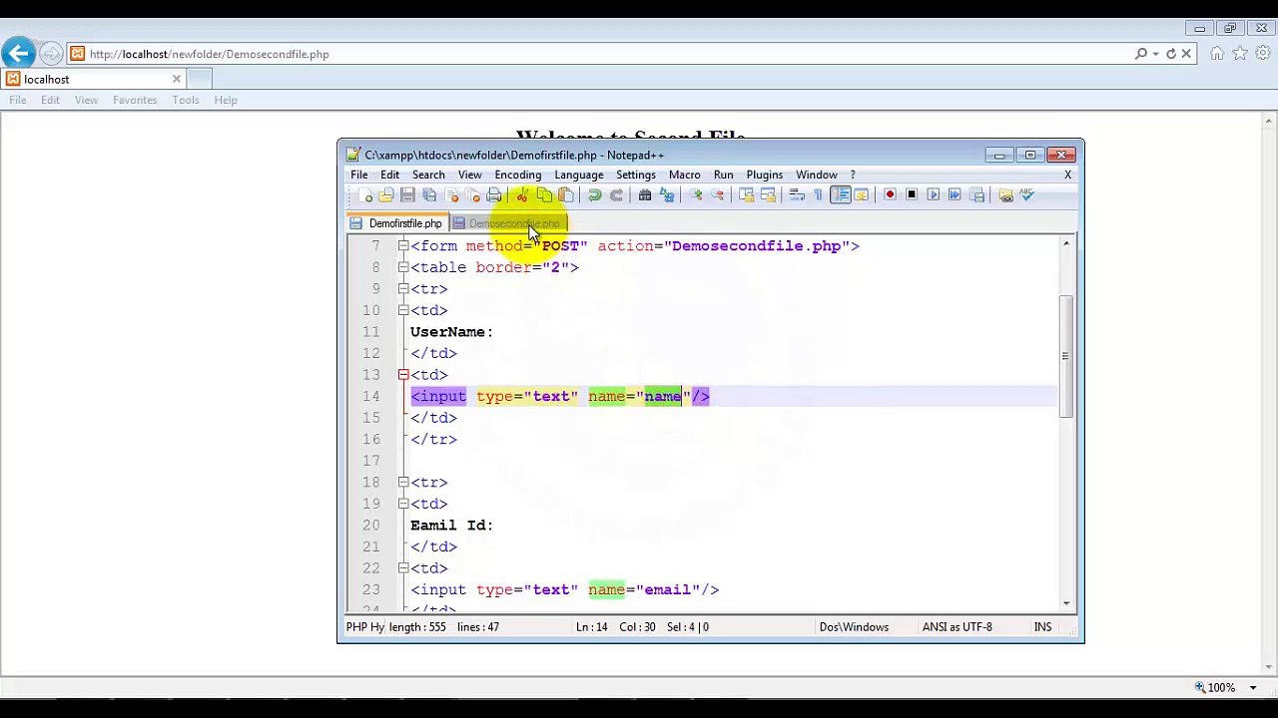Click the New file icon in Notepad++ toolbar
The height and width of the screenshot is (718, 1278).
(x=365, y=195)
